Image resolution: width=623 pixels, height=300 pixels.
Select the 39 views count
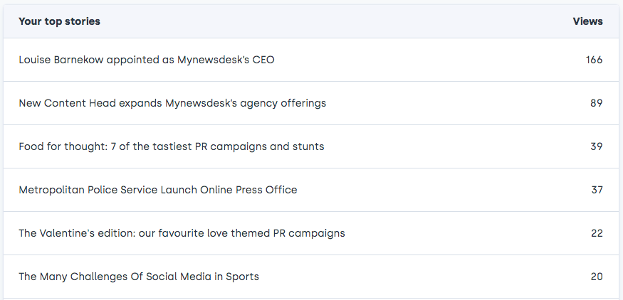[x=597, y=146]
